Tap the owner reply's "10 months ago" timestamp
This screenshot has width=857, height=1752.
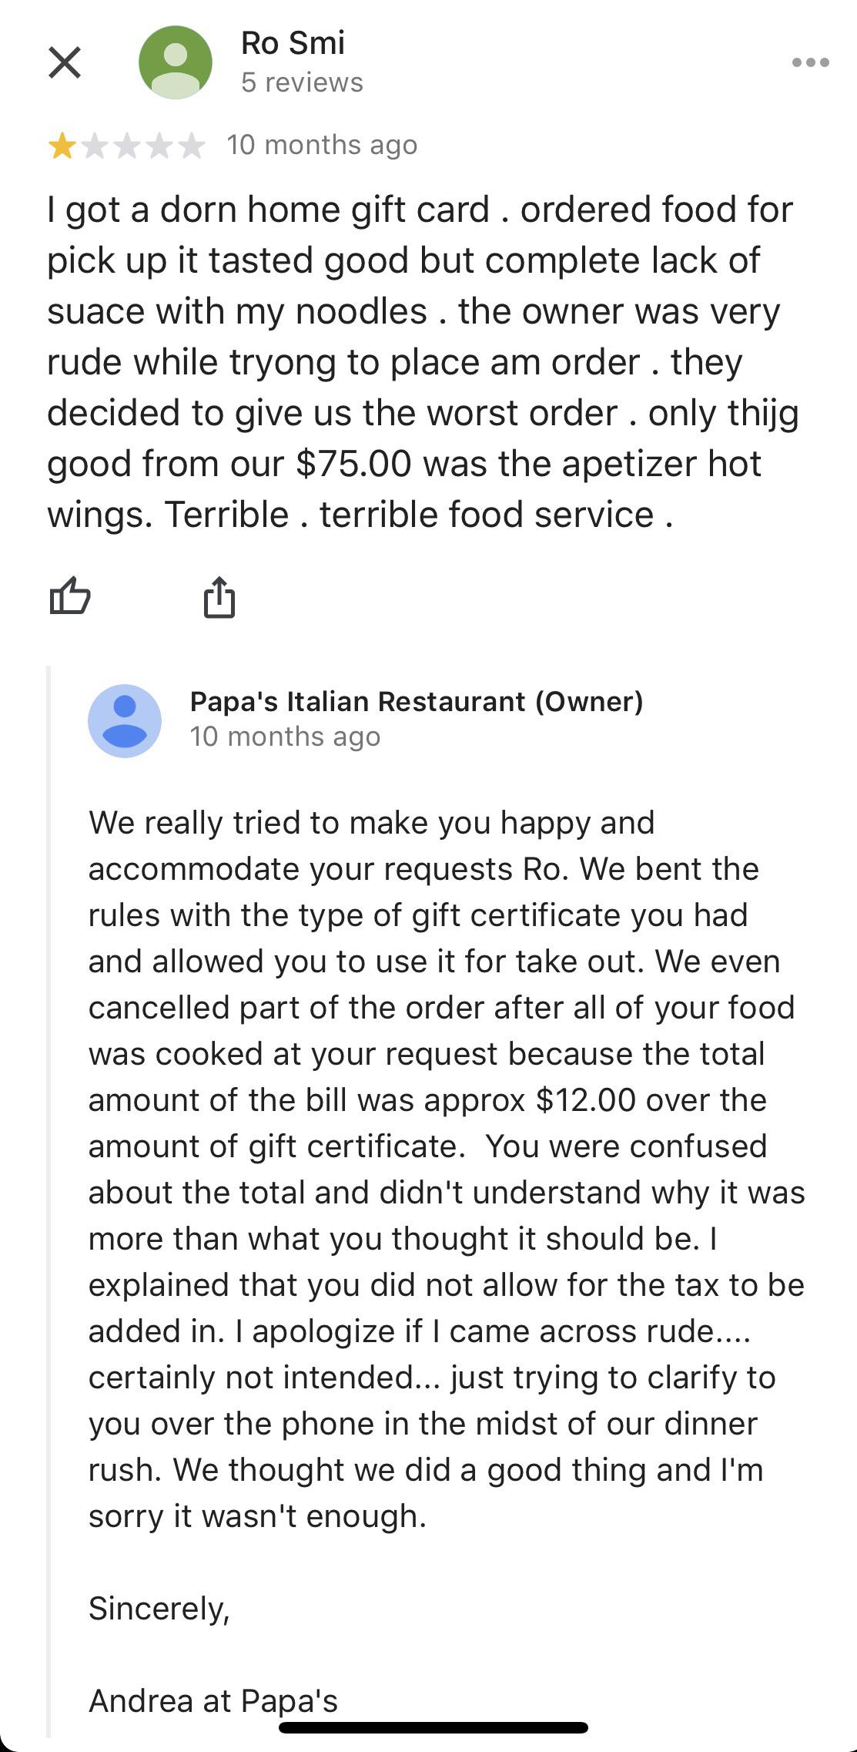point(285,737)
